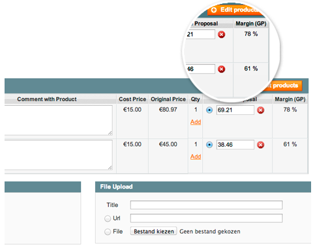Click the Comment with Product column header

coord(47,99)
